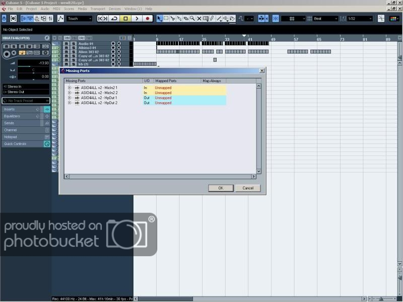Screen dimensions: 403x302
Task: Open the File menu
Action: tap(10, 9)
